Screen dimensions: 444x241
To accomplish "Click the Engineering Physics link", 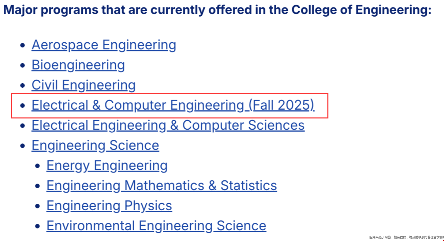I will [109, 205].
